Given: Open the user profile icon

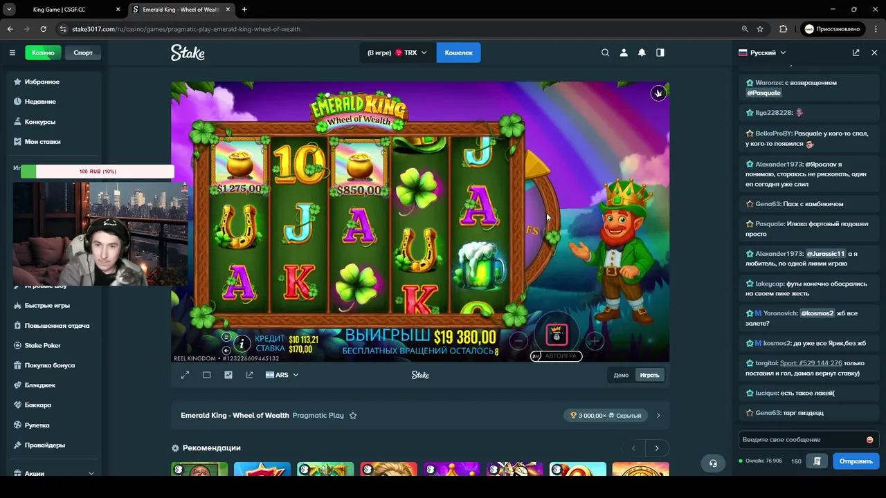Looking at the screenshot, I should coord(624,53).
